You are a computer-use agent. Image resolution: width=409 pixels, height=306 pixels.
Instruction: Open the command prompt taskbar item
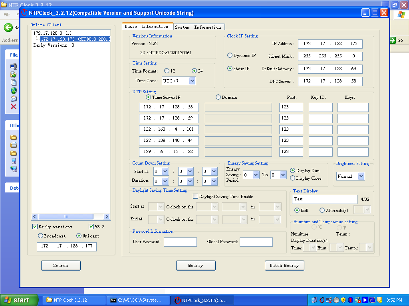point(138,300)
